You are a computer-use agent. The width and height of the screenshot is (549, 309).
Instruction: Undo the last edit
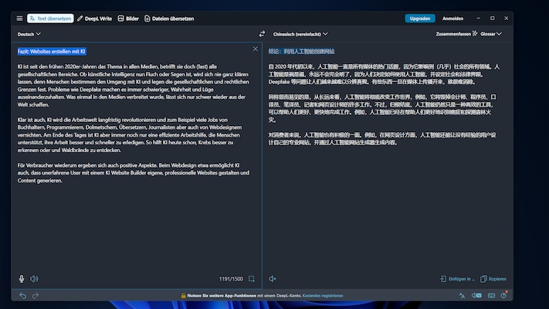(22, 296)
